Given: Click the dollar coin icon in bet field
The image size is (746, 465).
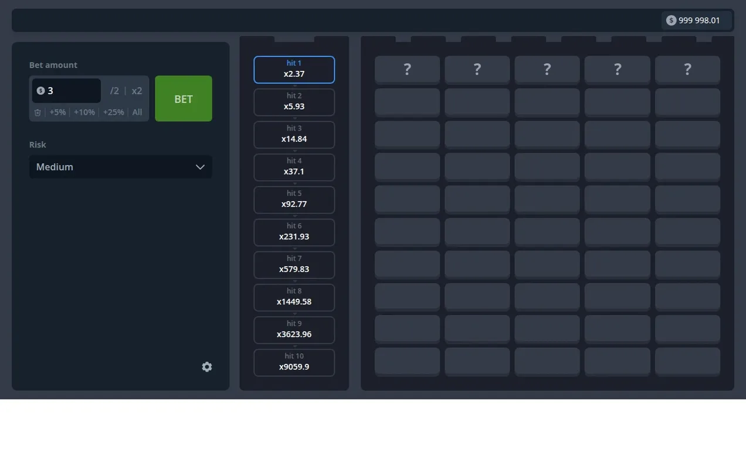Looking at the screenshot, I should (x=40, y=91).
